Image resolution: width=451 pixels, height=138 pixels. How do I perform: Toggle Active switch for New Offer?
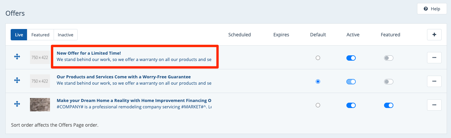coord(351,58)
